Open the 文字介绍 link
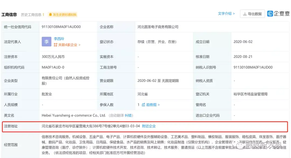 coord(226,13)
